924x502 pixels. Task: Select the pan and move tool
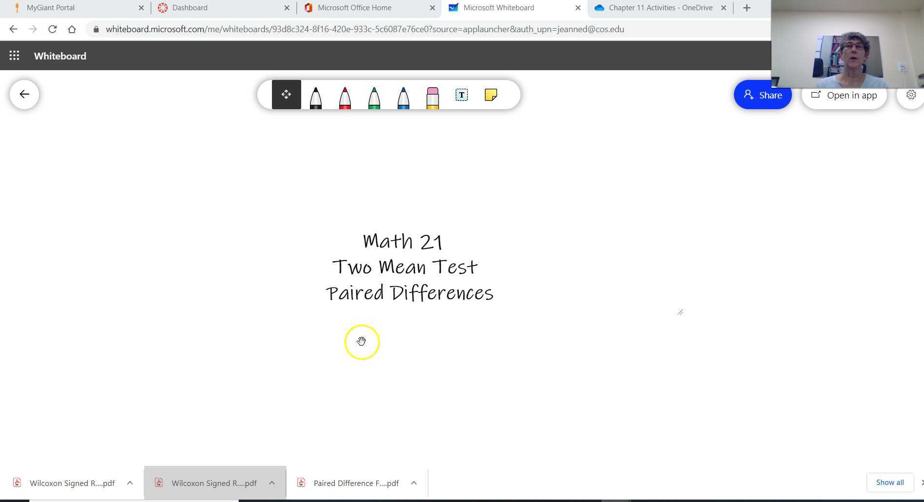[x=286, y=95]
